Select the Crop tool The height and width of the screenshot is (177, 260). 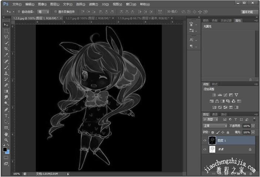pos(6,49)
